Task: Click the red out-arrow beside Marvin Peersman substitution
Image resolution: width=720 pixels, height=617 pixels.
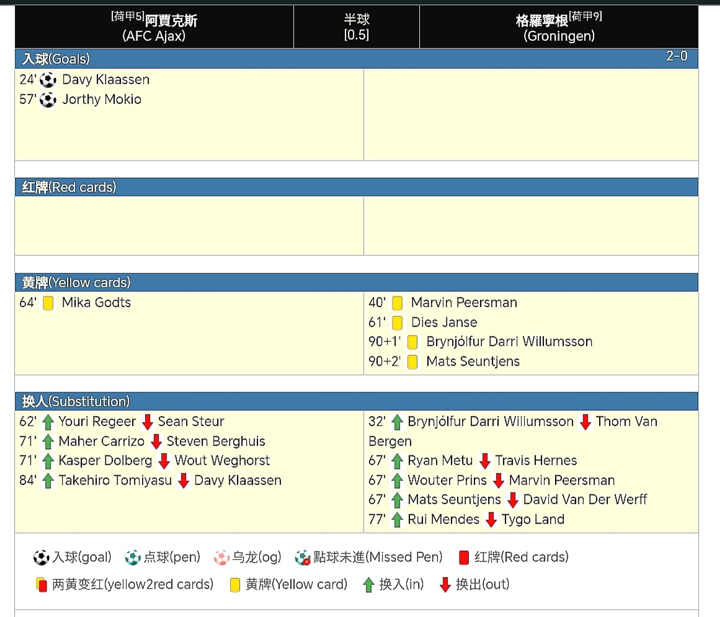Action: tap(499, 481)
